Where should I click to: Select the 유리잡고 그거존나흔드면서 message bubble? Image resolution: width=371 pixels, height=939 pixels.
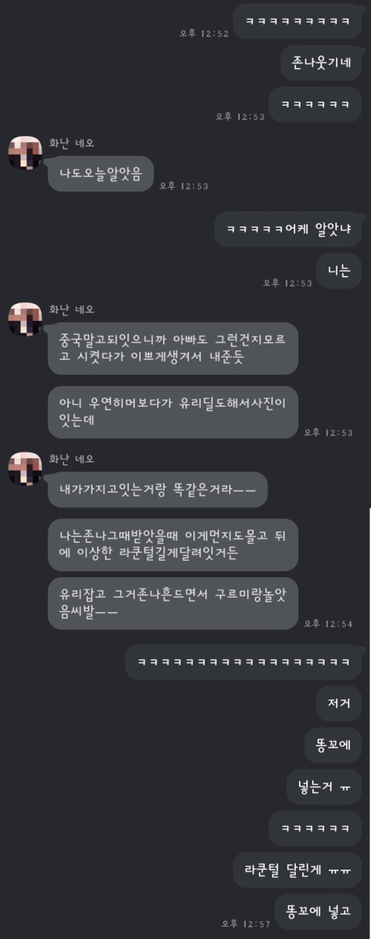click(173, 603)
